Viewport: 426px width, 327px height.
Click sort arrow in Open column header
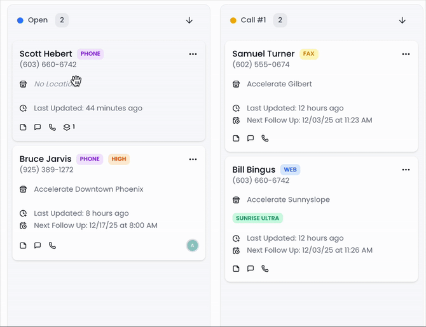[189, 20]
